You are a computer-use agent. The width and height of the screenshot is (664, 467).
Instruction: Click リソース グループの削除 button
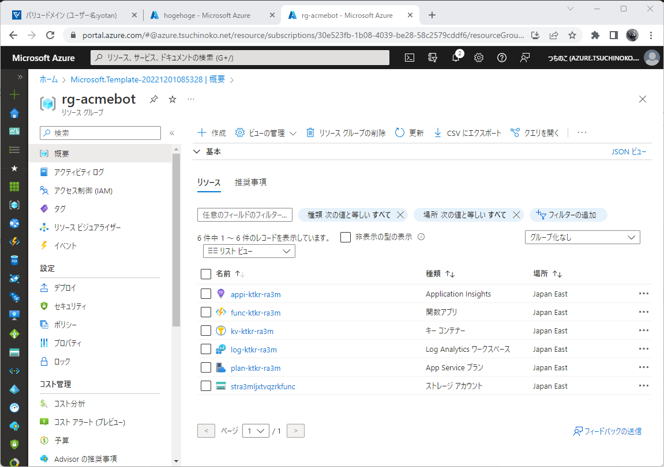coord(346,133)
